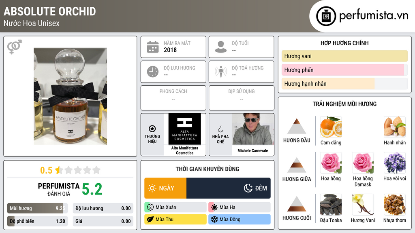Viewport: 415px width, 233px height.
Task: Click the Hương phấn accord bar
Action: [x=344, y=70]
